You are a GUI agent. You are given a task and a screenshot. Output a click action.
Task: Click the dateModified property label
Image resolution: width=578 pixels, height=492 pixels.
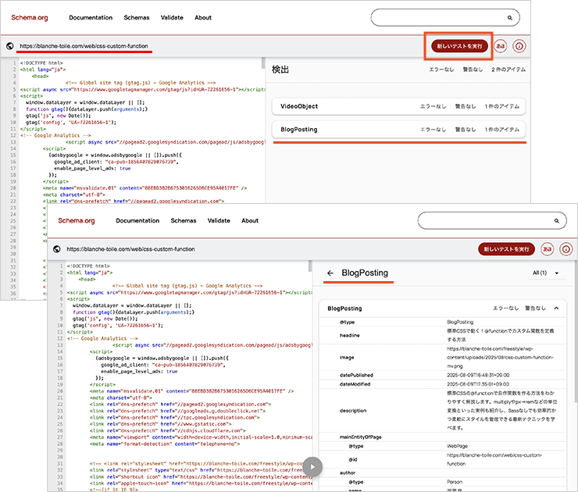tap(355, 384)
